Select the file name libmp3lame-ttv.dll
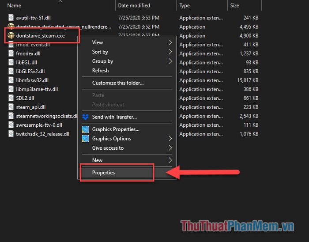309x242 pixels. (37, 89)
